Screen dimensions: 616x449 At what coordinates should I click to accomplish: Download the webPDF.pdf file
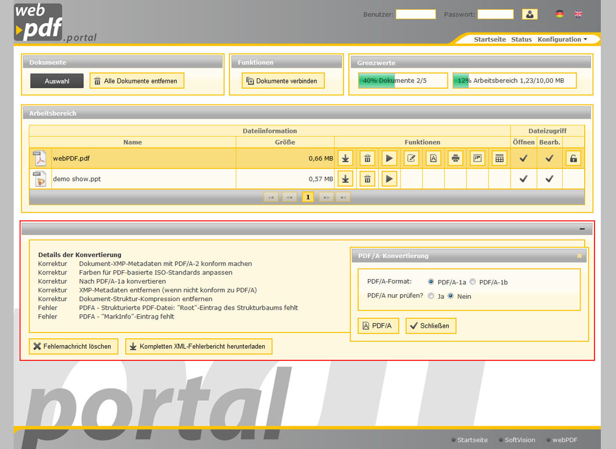pyautogui.click(x=345, y=158)
